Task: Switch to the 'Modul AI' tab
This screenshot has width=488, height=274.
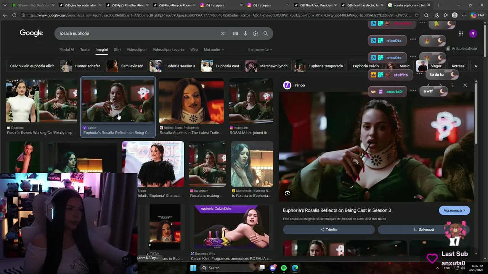Action: pyautogui.click(x=67, y=49)
